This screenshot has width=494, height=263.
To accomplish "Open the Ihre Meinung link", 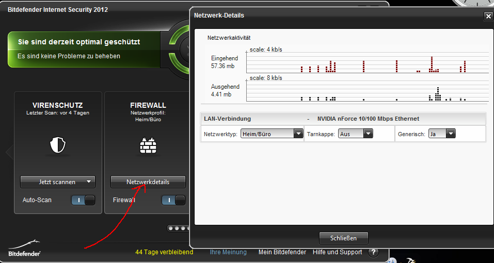I will [228, 252].
